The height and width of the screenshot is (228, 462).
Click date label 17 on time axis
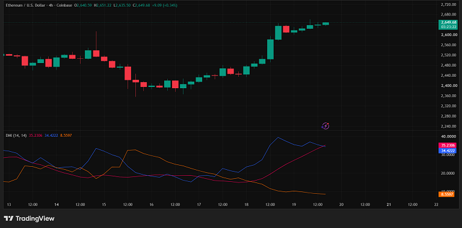(x=199, y=205)
